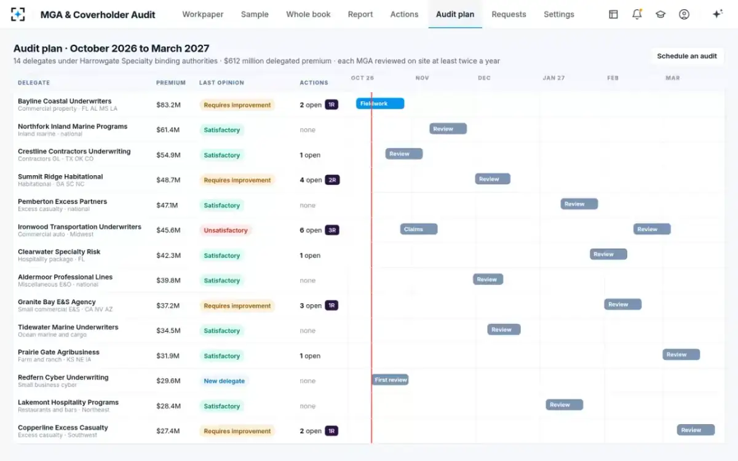Viewport: 738px width, 461px height.
Task: Click '3 open' actions for Granite Bay
Action: [311, 305]
